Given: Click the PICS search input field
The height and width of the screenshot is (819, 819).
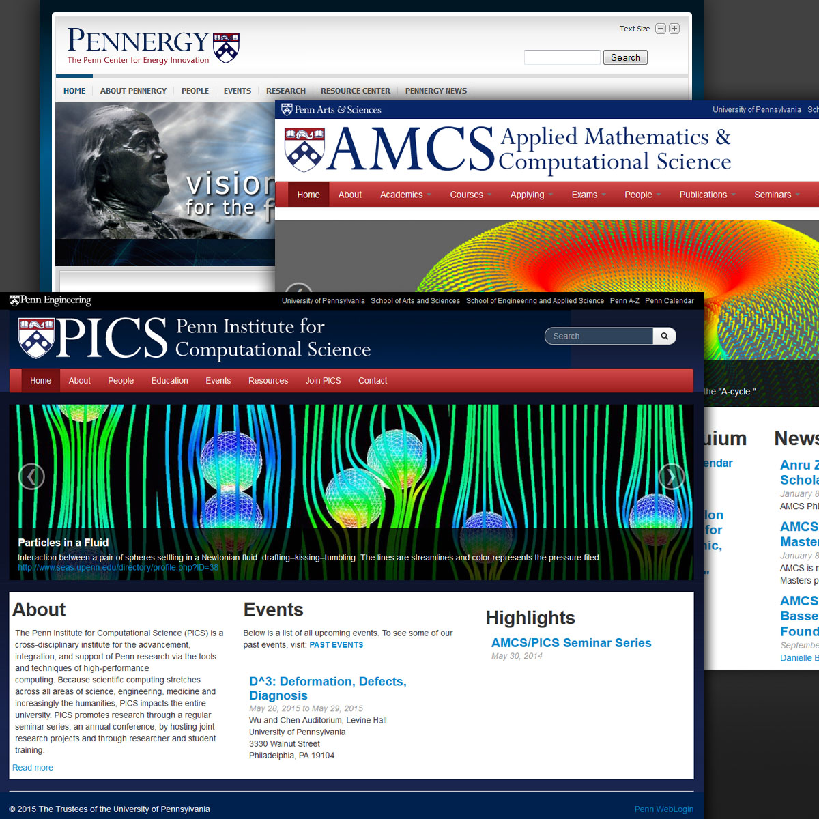Looking at the screenshot, I should (599, 336).
